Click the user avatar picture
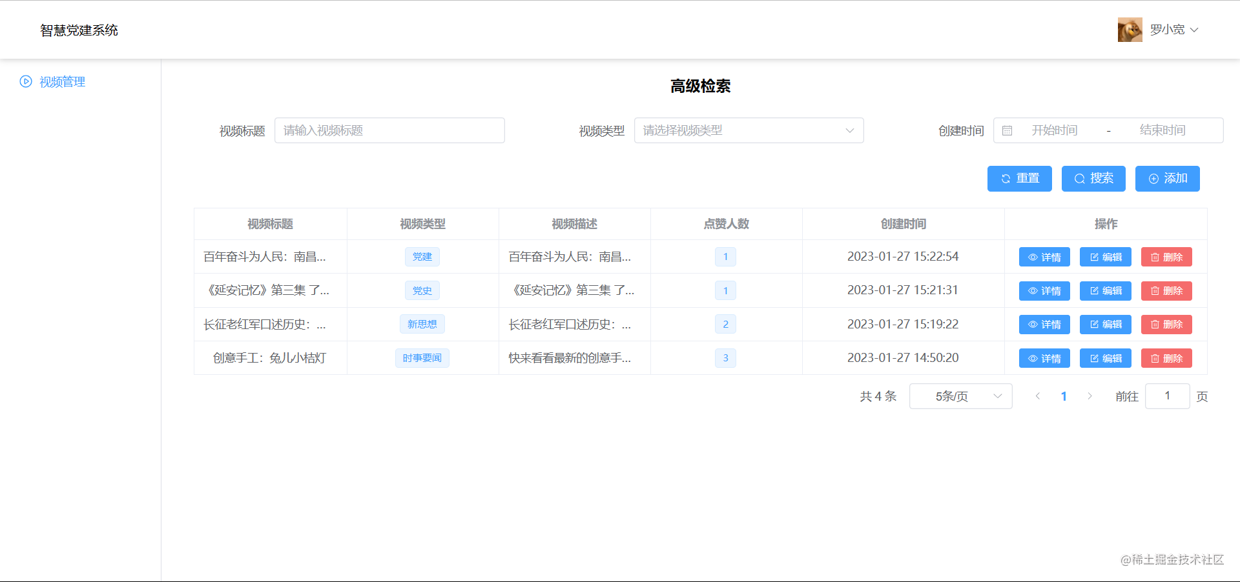The height and width of the screenshot is (582, 1240). [x=1130, y=30]
